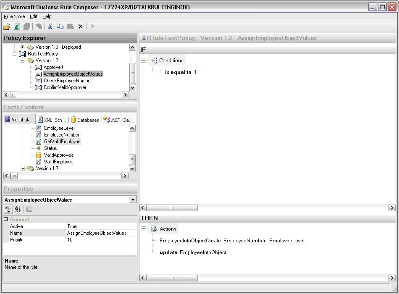
Task: Click the ValidApprovals database icon
Action: tap(39, 155)
